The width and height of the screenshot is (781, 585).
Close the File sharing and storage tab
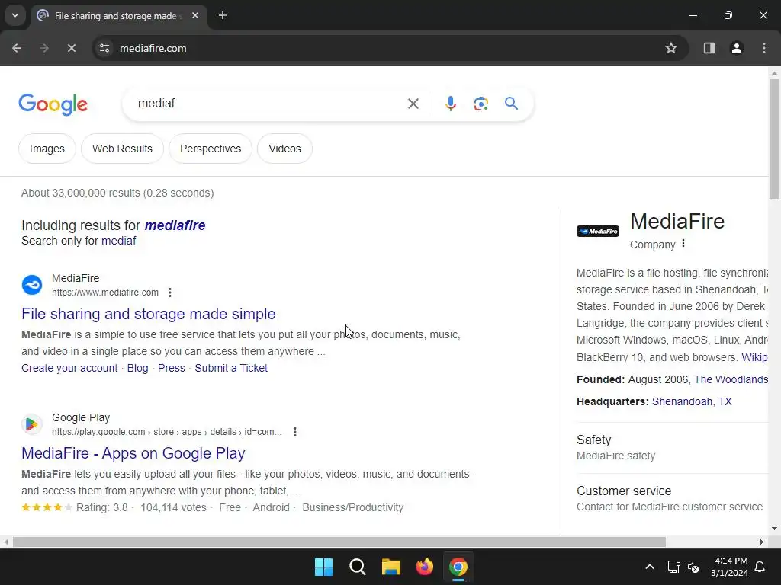coord(195,15)
